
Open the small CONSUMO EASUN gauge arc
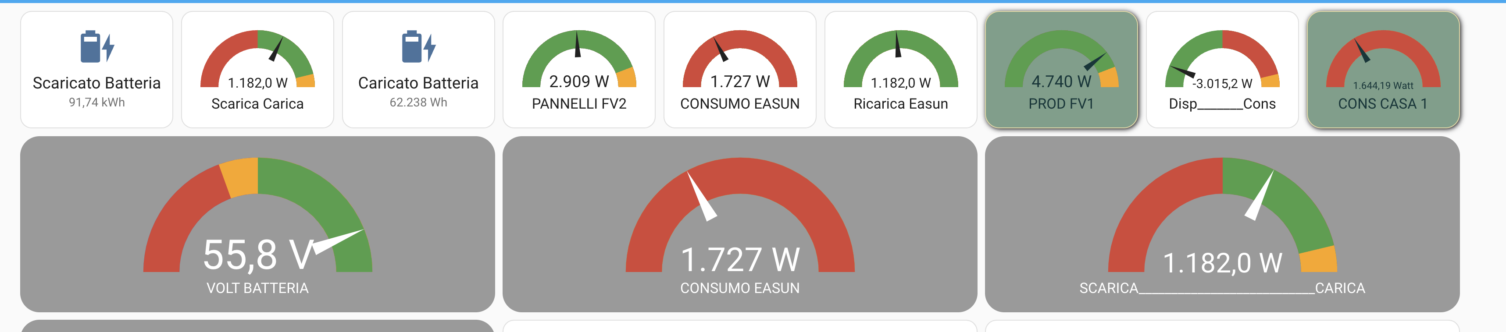point(740,58)
